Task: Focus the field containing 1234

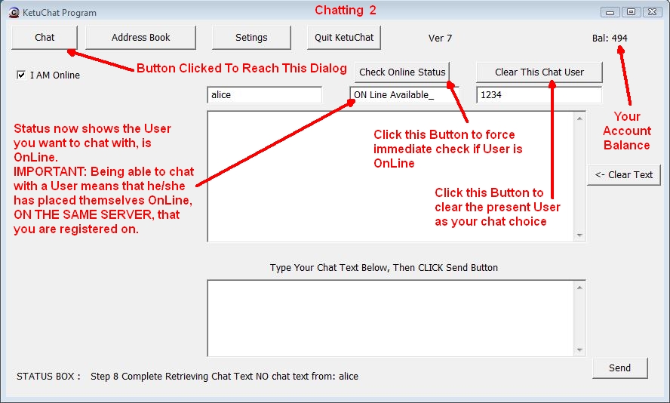Action: (x=539, y=95)
